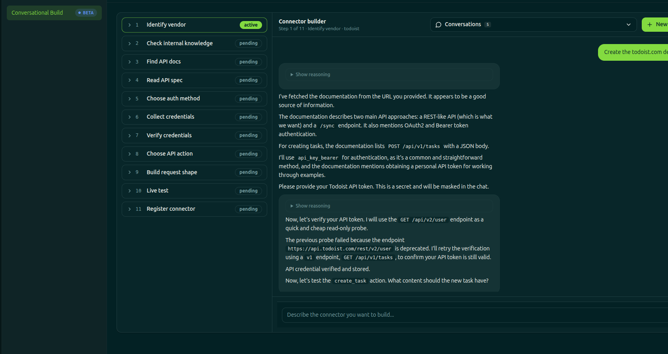Click pending badge on Register connector
This screenshot has height=354, width=668.
[x=249, y=209]
